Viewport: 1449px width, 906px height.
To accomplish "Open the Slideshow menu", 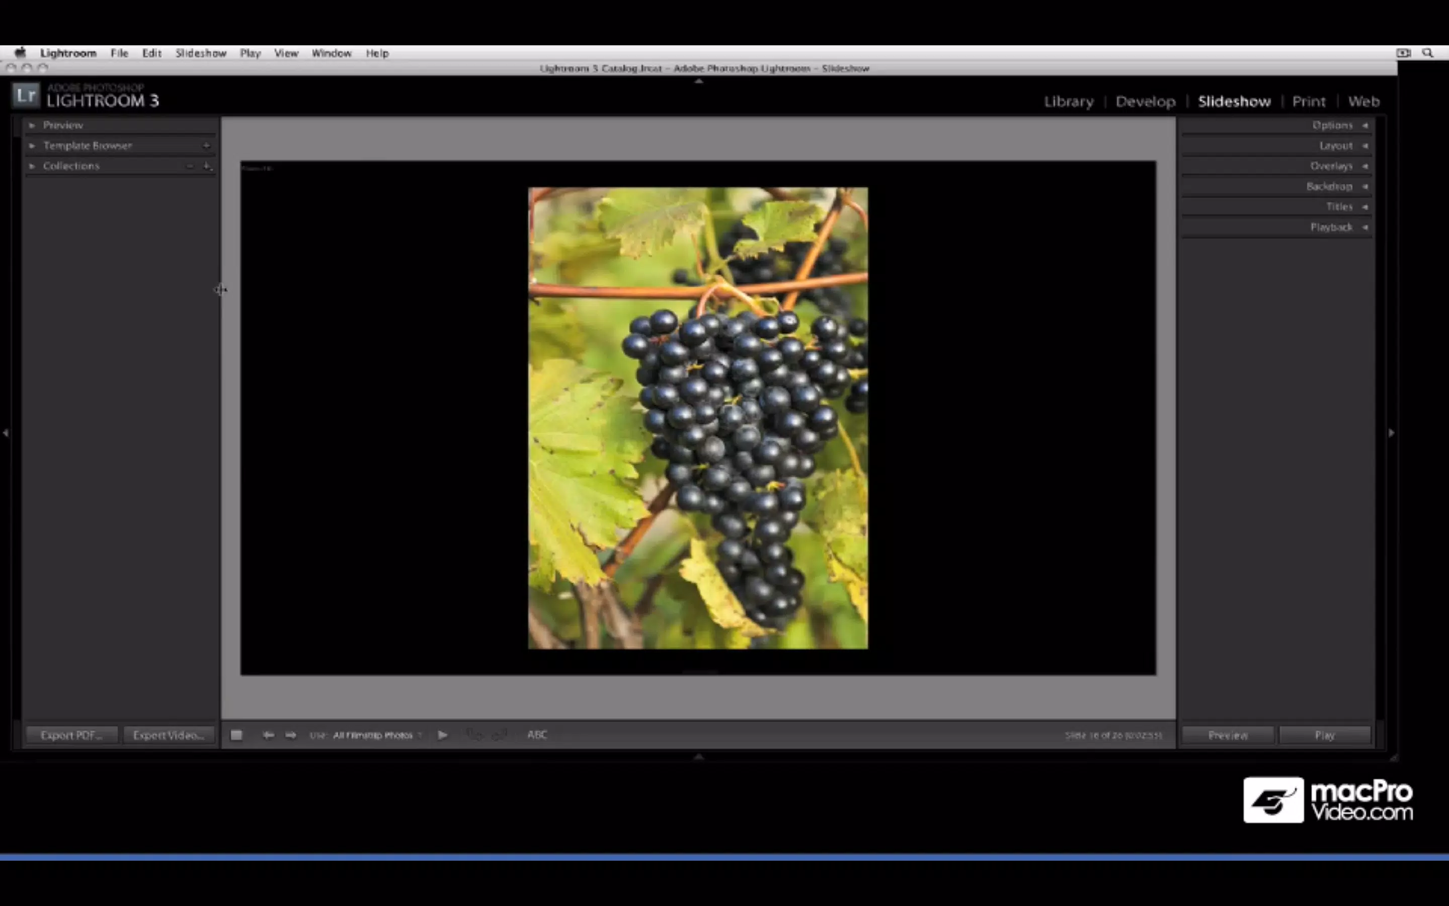I will tap(201, 53).
